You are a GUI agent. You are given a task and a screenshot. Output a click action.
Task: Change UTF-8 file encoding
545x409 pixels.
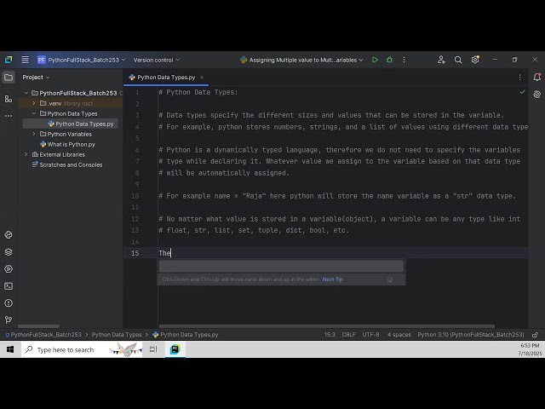click(370, 335)
